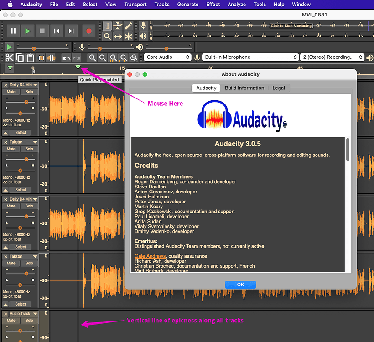Open the Built-in Microphone device dropdown
The width and height of the screenshot is (374, 342).
click(250, 57)
